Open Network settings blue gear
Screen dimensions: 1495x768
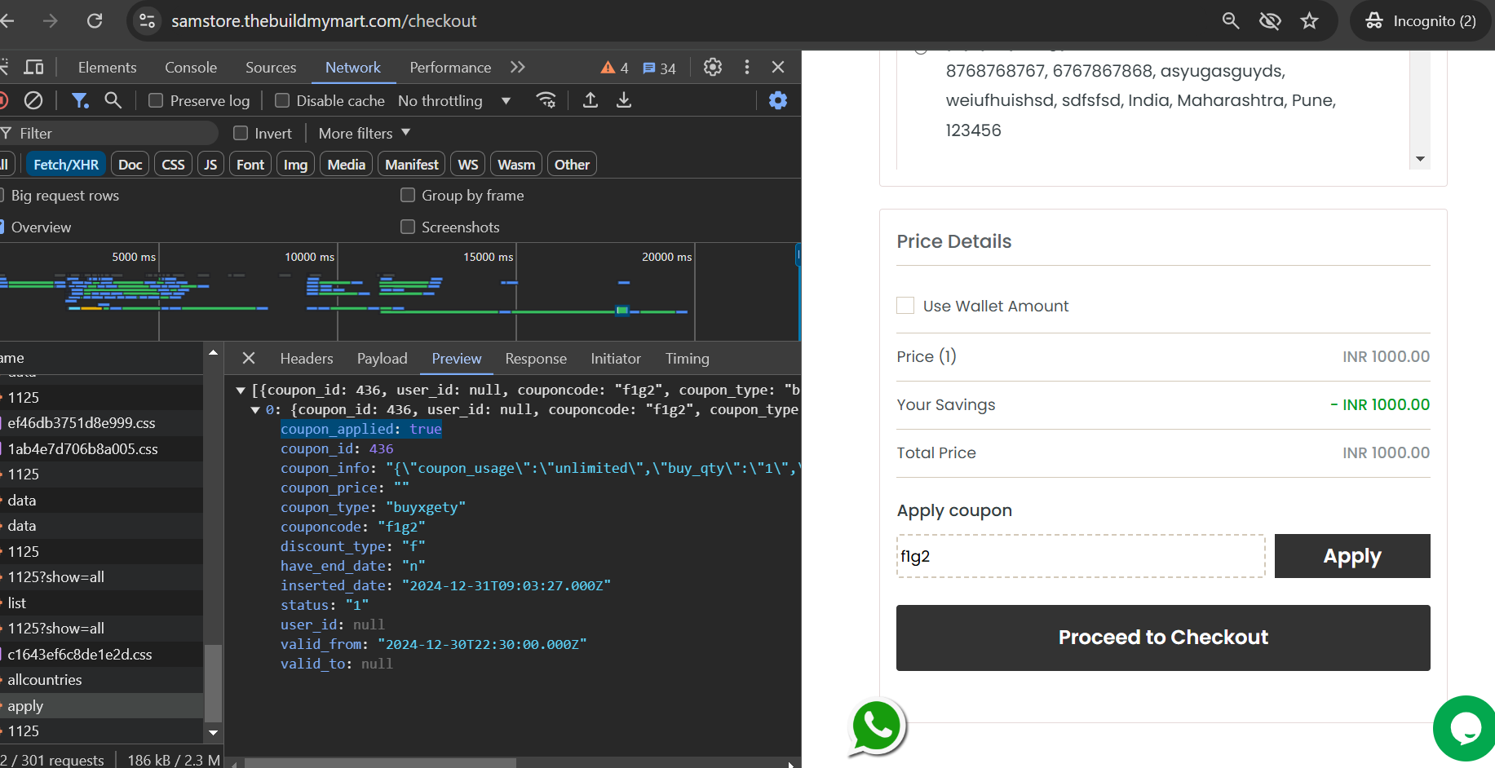point(778,100)
